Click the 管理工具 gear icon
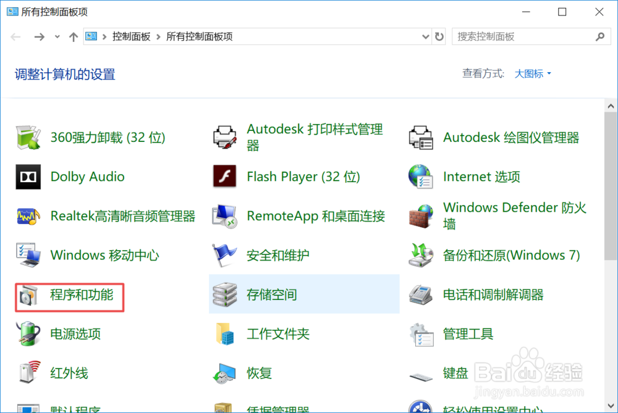The image size is (618, 413). click(x=421, y=334)
